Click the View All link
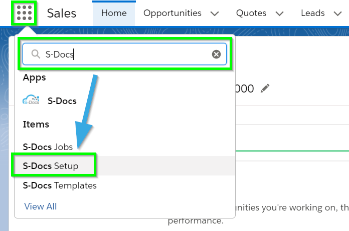Viewport: 349px width, 231px height. (40, 206)
